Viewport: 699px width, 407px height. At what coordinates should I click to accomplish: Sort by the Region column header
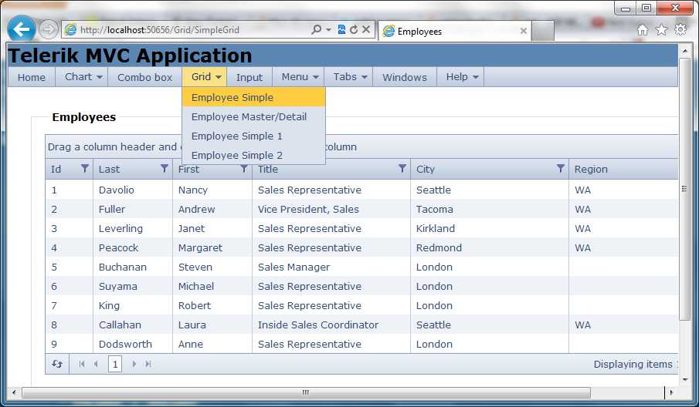click(x=591, y=169)
